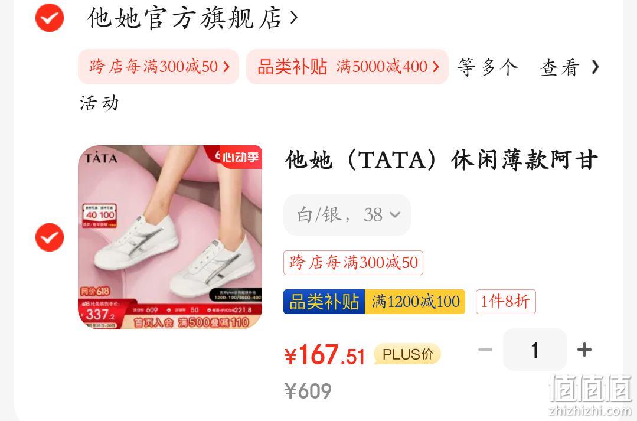Deselect the TATA shoe item checkbox
Image resolution: width=637 pixels, height=421 pixels.
[50, 237]
